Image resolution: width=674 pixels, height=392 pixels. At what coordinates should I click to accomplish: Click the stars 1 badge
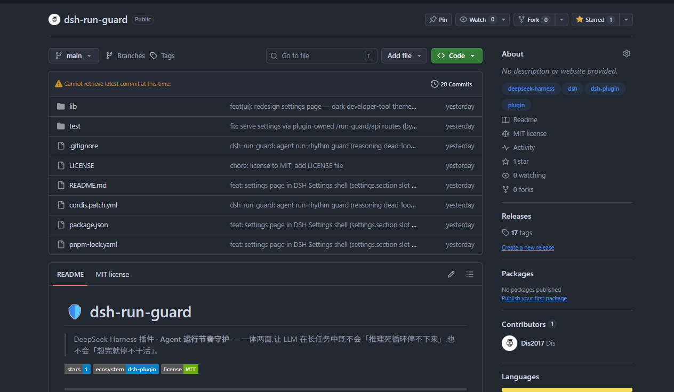[x=77, y=369]
